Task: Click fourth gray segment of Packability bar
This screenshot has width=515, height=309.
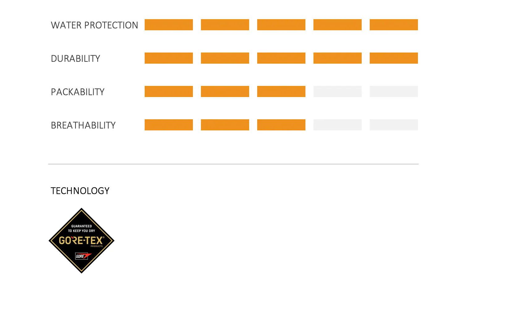Action: [x=338, y=91]
